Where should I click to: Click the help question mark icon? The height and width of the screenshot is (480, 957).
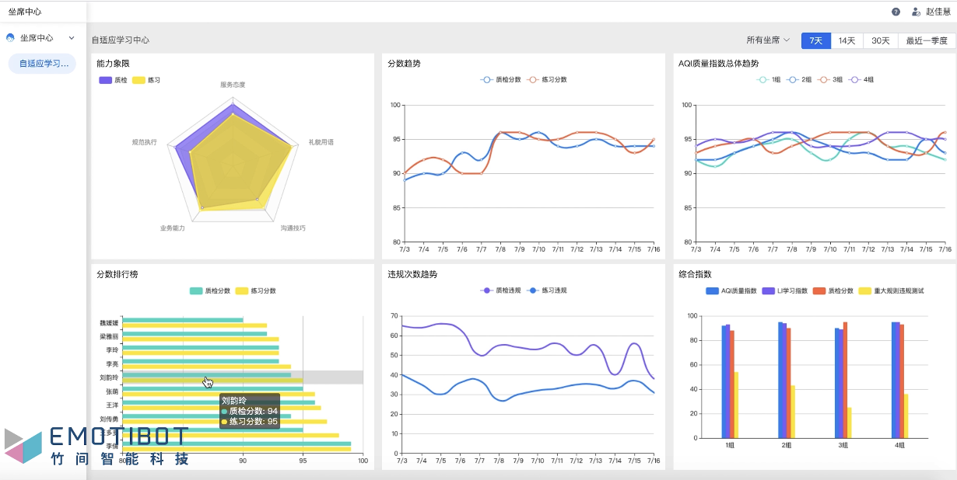click(x=896, y=12)
